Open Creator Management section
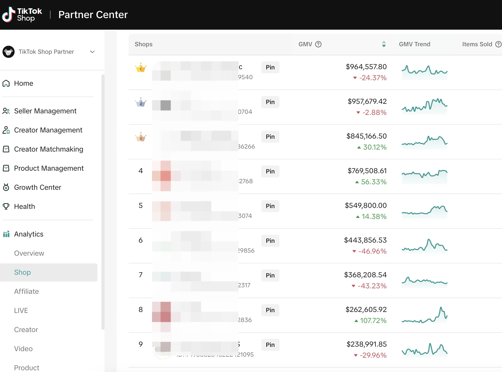 48,130
